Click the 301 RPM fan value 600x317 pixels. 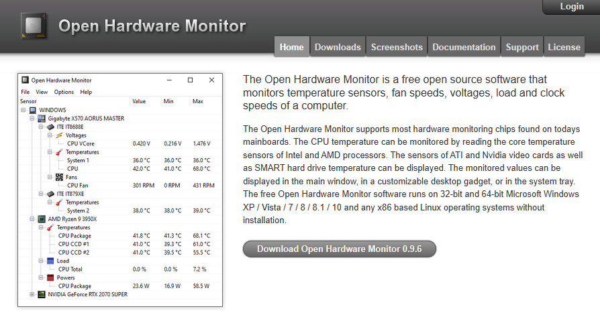[x=144, y=186]
